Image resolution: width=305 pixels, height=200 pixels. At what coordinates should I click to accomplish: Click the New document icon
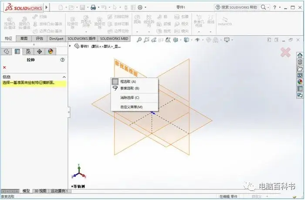[x=61, y=7]
